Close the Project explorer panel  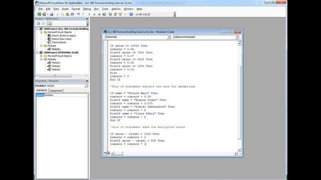point(87,18)
